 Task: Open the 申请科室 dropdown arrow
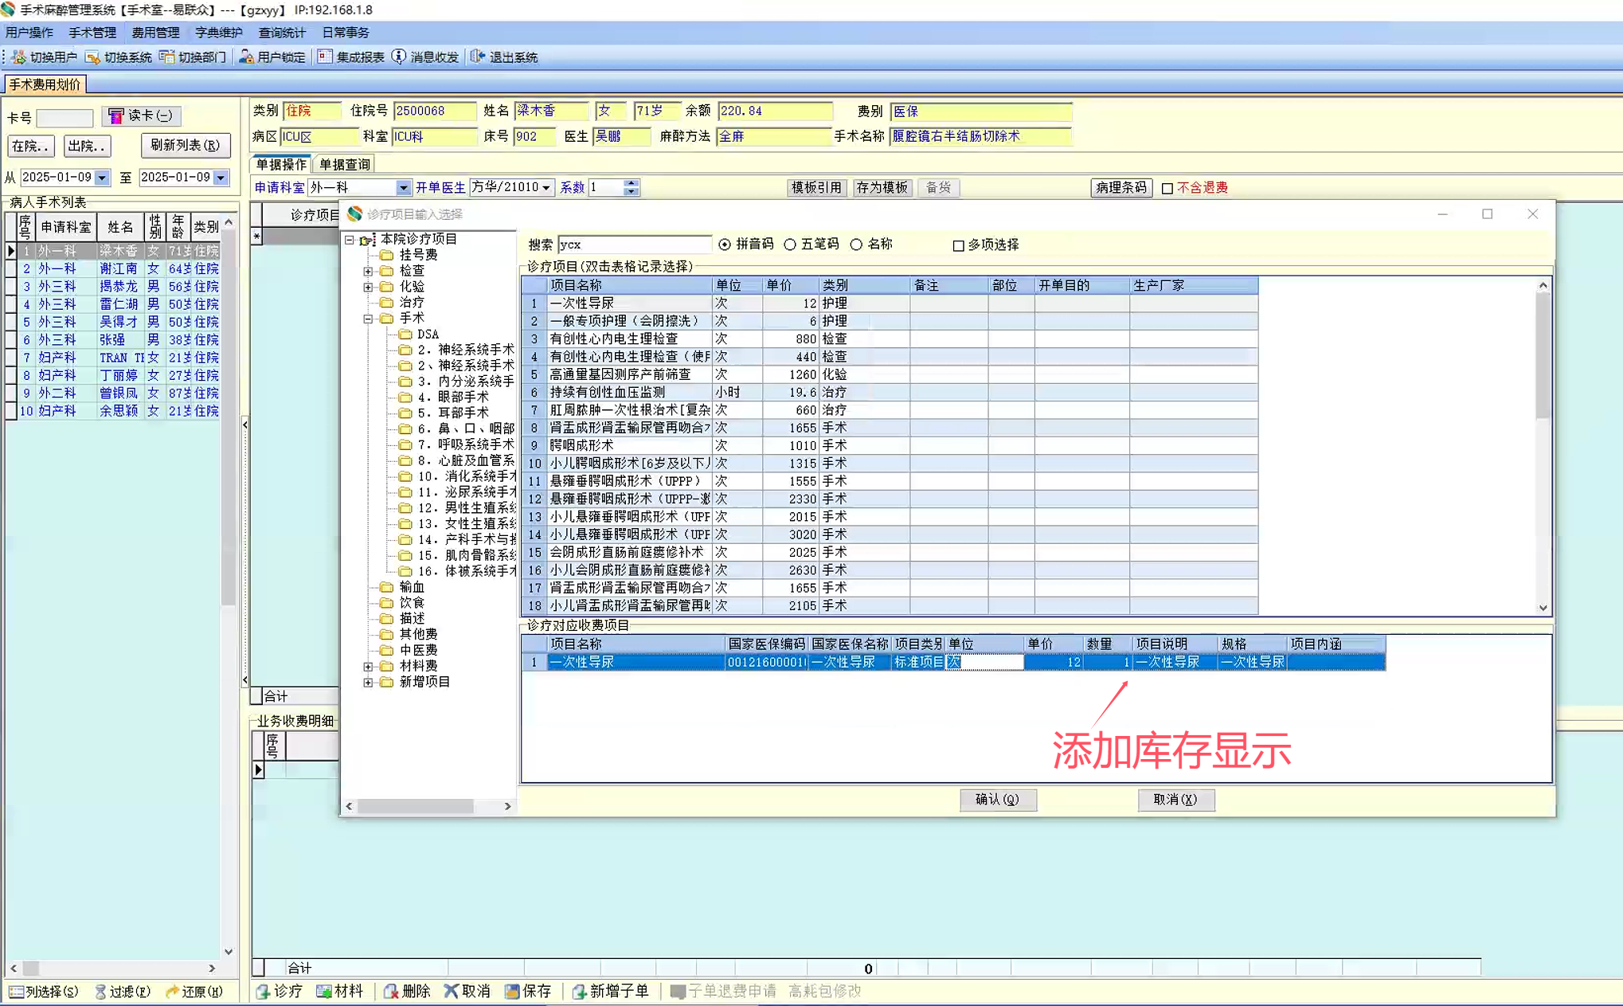pos(403,188)
